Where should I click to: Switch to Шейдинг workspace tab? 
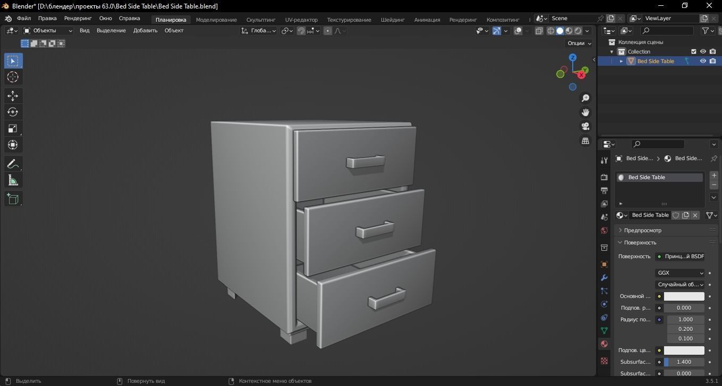point(393,20)
